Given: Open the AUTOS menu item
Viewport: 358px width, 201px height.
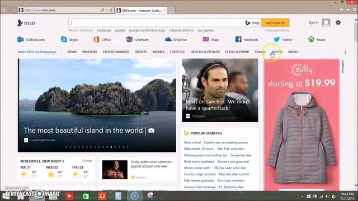Looking at the screenshot, I should (277, 52).
